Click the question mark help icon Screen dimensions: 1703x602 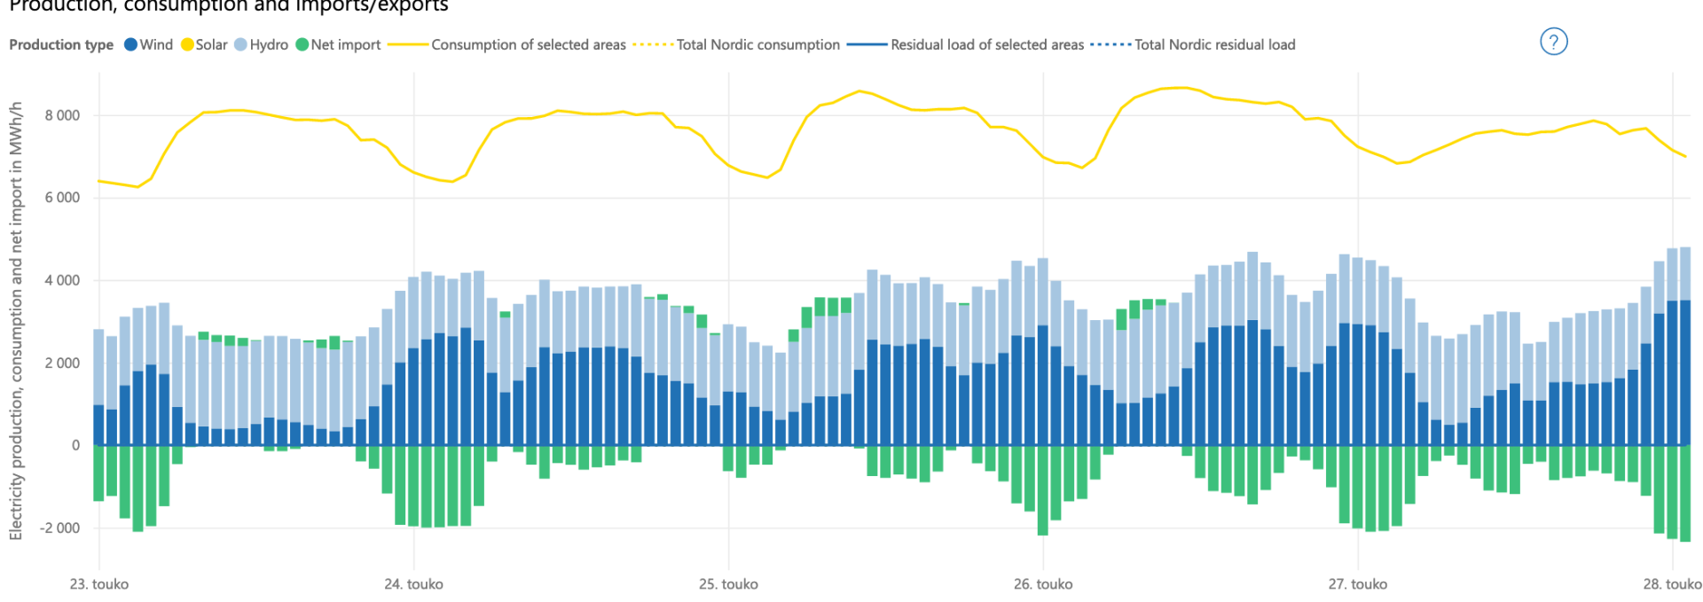1553,42
